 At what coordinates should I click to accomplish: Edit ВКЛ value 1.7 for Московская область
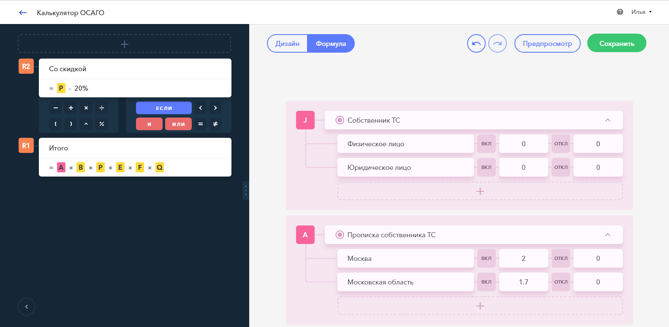pos(524,282)
